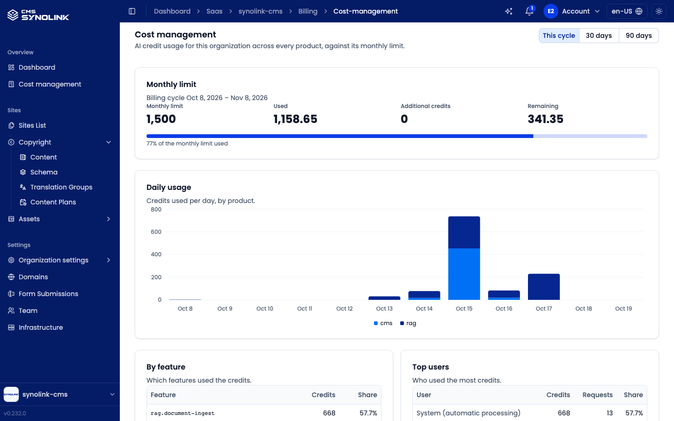Open Sites List in the sidebar
The width and height of the screenshot is (674, 421).
[60, 125]
